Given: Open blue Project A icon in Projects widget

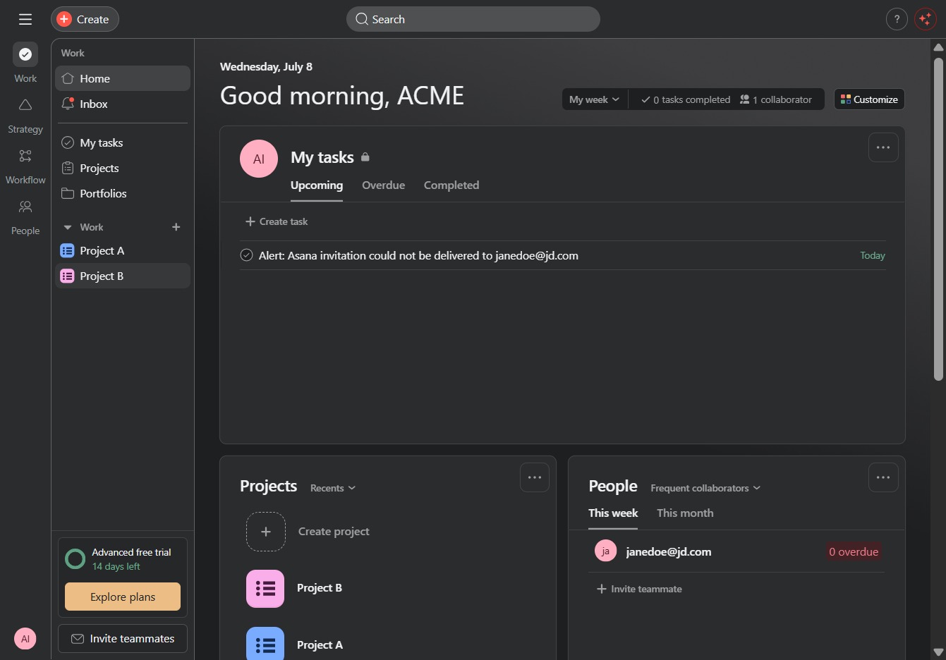Looking at the screenshot, I should pyautogui.click(x=265, y=644).
